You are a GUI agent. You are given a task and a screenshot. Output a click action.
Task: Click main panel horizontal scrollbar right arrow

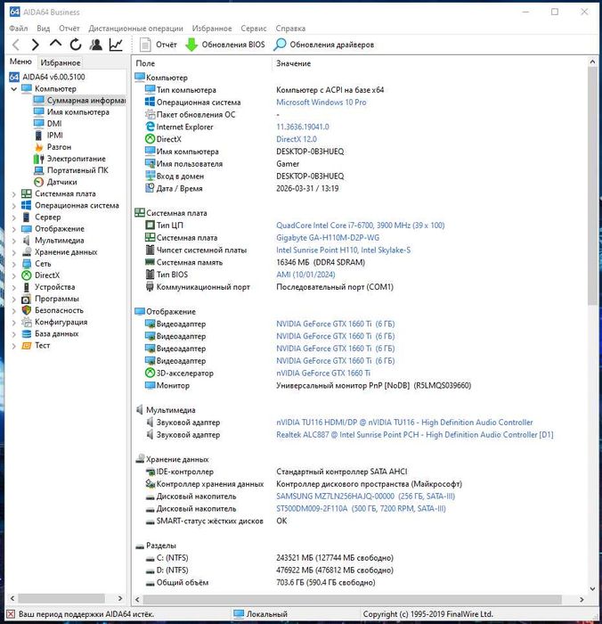click(582, 599)
